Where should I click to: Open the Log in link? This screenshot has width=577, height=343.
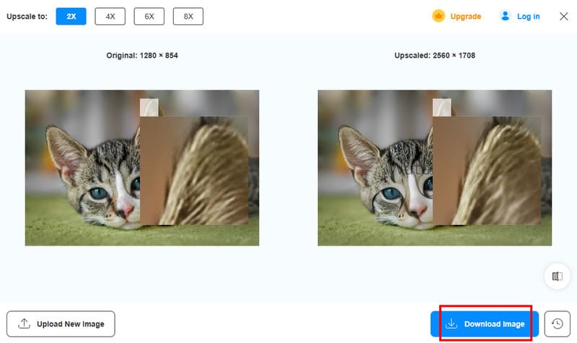[528, 17]
